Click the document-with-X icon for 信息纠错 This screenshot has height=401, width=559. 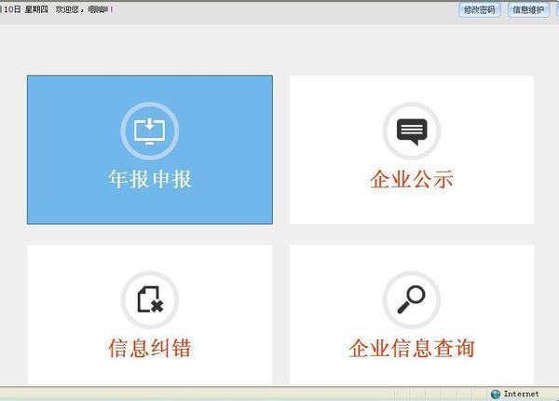[x=149, y=299]
